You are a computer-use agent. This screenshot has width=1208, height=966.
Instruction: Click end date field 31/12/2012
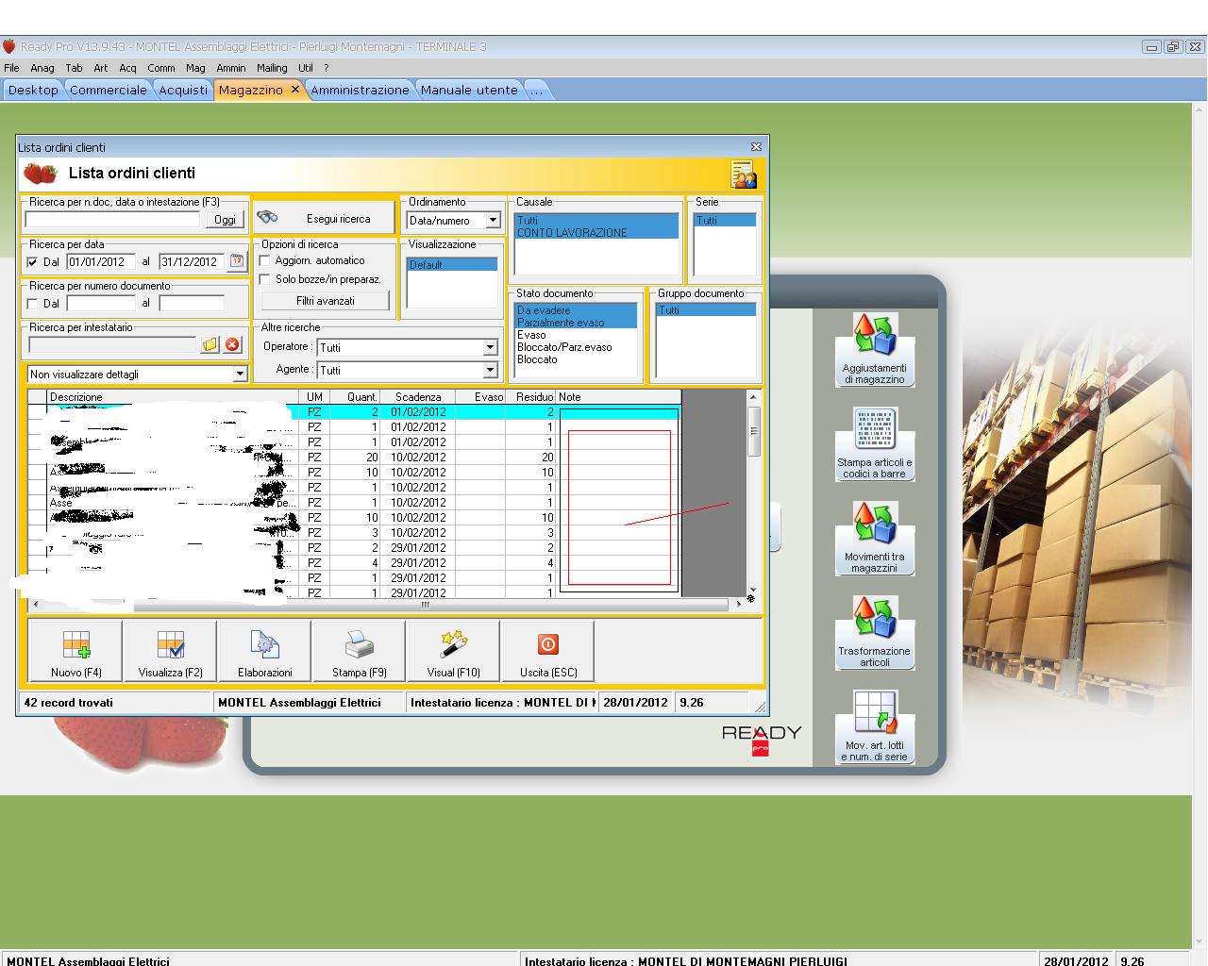[193, 262]
